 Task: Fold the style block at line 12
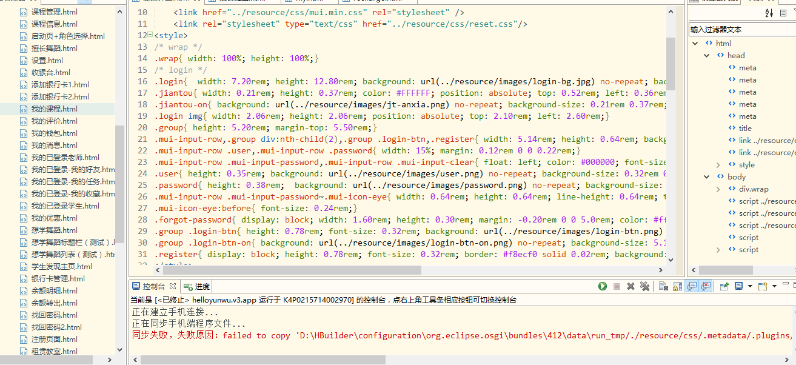point(150,35)
